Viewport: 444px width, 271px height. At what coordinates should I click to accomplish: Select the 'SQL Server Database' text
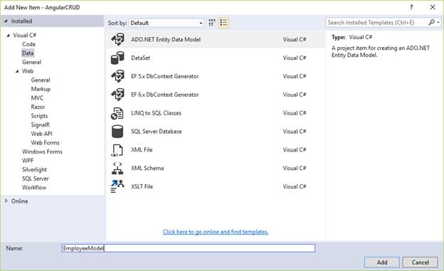(157, 132)
